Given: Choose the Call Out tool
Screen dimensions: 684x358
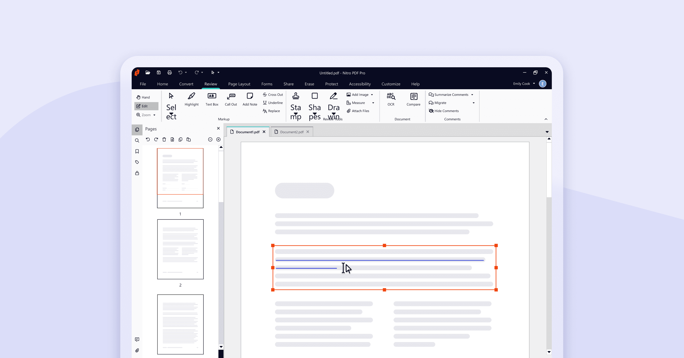Looking at the screenshot, I should pyautogui.click(x=231, y=99).
